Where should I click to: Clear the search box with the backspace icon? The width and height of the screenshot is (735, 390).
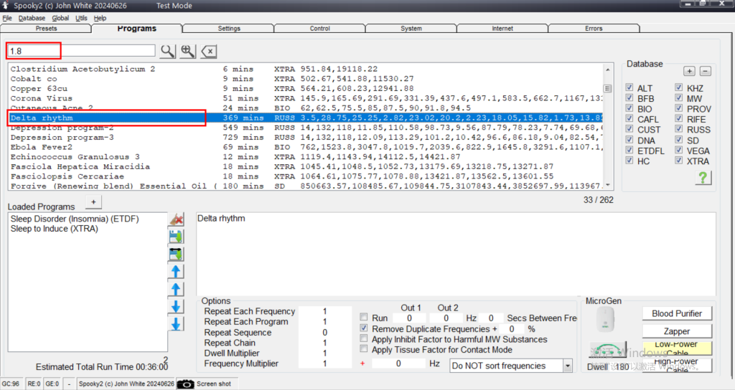coord(208,51)
